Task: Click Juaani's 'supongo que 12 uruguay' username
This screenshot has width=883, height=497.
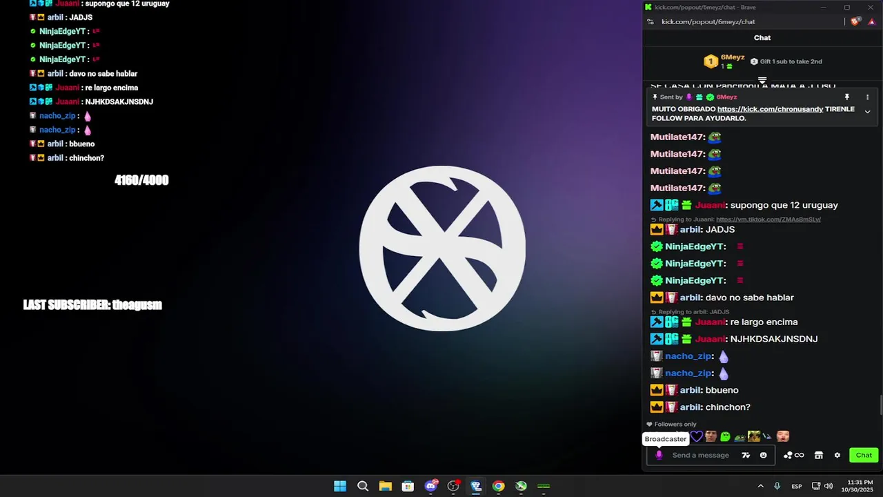Action: click(709, 205)
